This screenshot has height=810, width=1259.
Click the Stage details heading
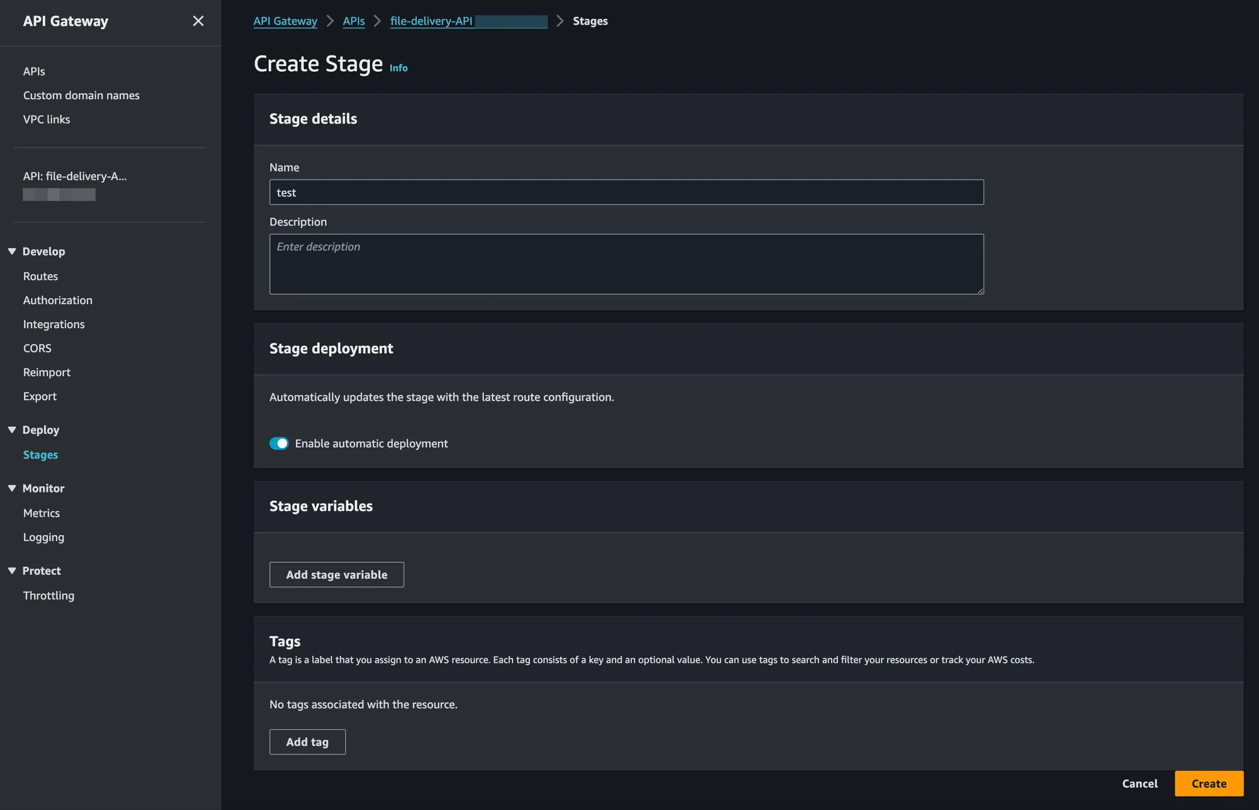tap(313, 118)
